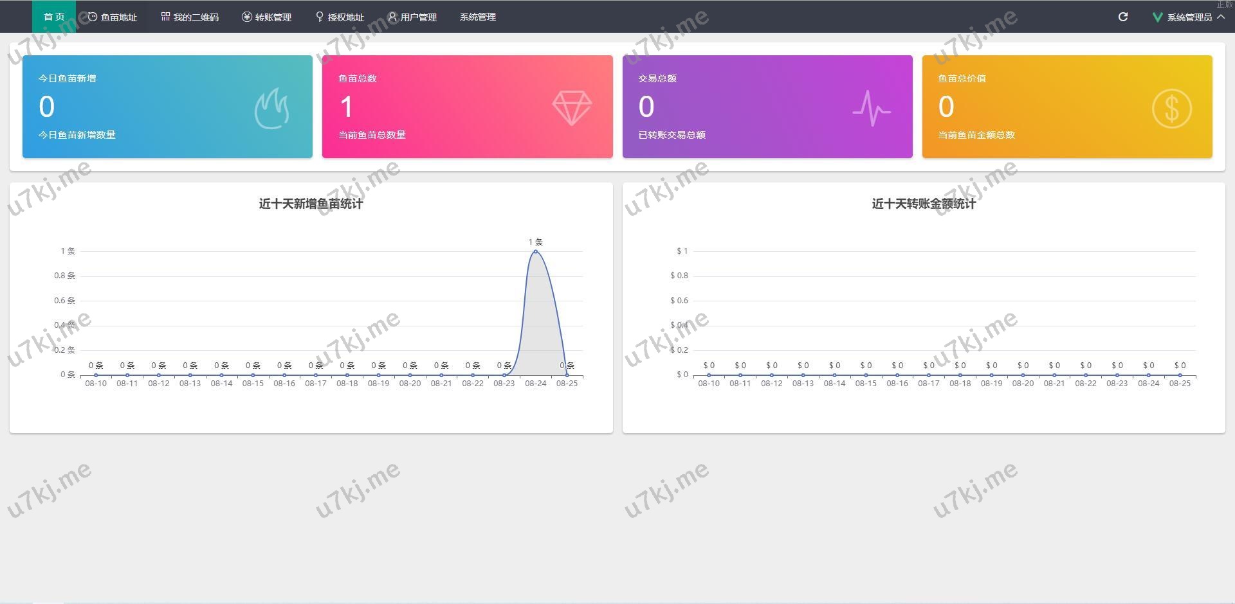Expand the 系统管理员 user dropdown arrow
Screen dimensions: 1235x604
coord(1220,17)
